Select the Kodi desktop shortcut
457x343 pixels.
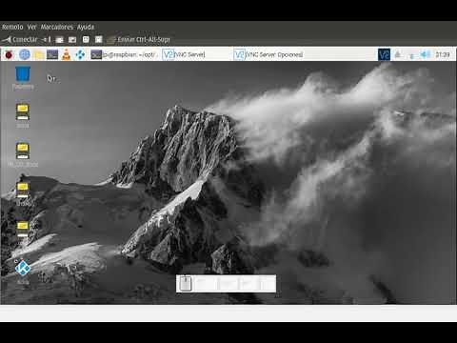click(23, 272)
